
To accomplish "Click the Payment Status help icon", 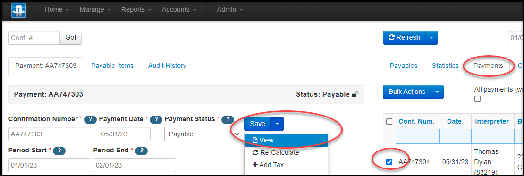I will [228, 119].
